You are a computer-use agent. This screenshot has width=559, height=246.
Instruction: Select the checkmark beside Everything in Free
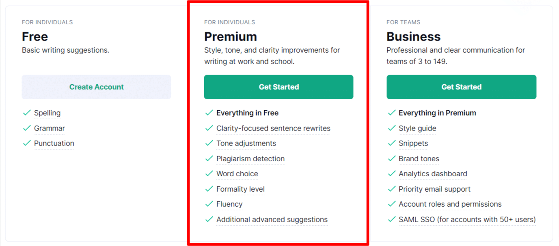pos(209,113)
